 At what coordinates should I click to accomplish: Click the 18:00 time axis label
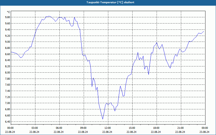[x=157, y=128]
